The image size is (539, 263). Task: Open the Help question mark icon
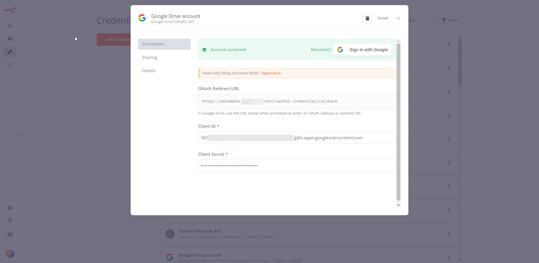[x=10, y=221]
